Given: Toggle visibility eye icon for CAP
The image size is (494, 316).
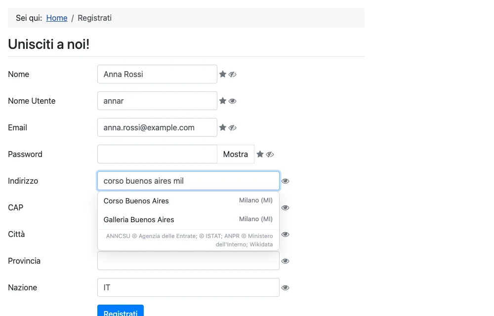Looking at the screenshot, I should (x=285, y=208).
